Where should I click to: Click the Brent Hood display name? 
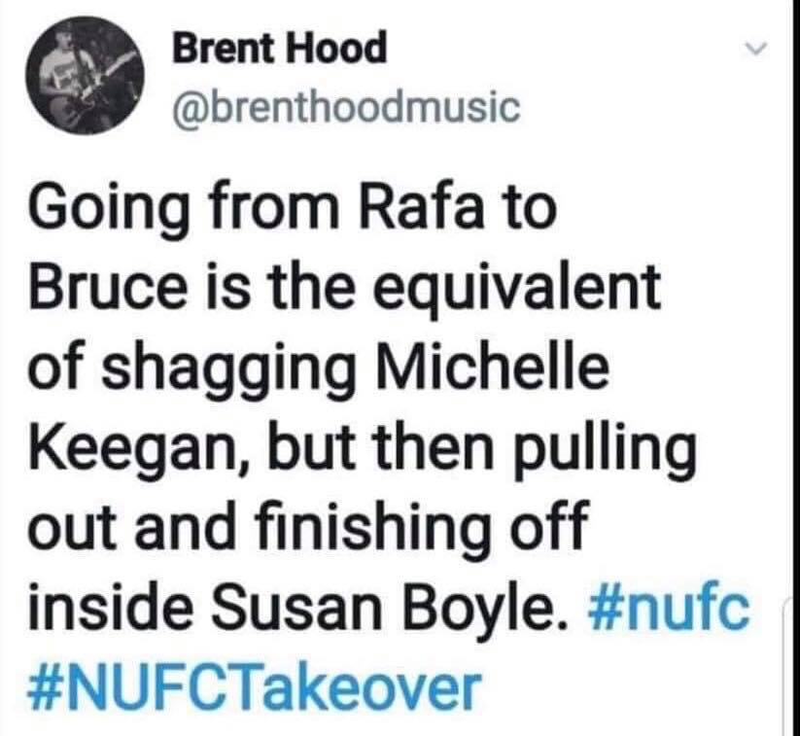[279, 49]
